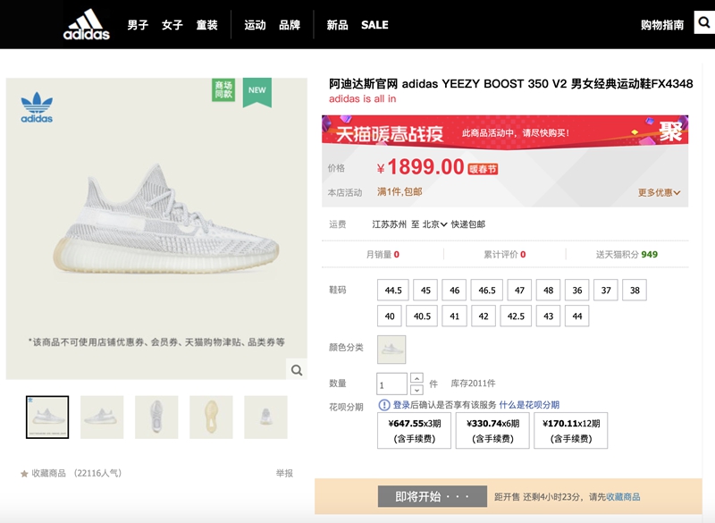Open search with the magnifier icon

click(x=704, y=24)
